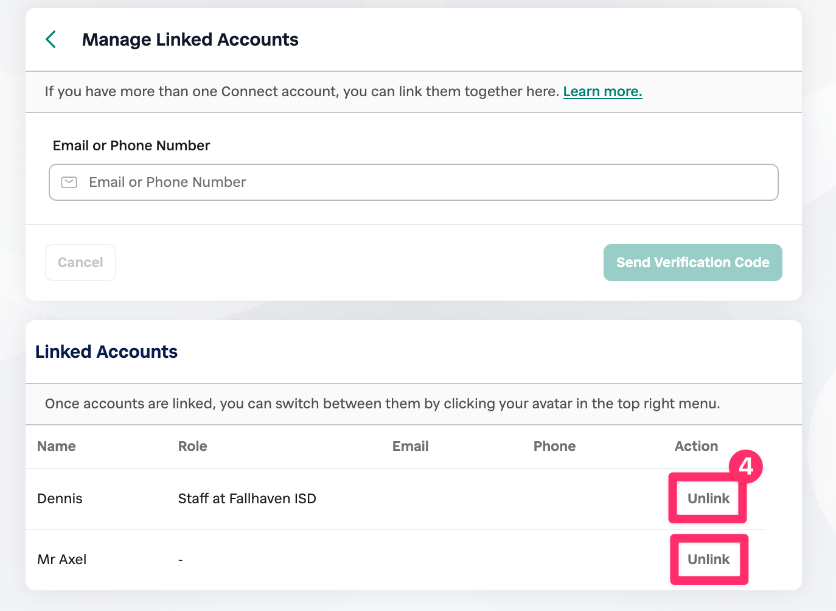Viewport: 836px width, 611px height.
Task: Click the envelope icon in the input field
Action: 69,182
